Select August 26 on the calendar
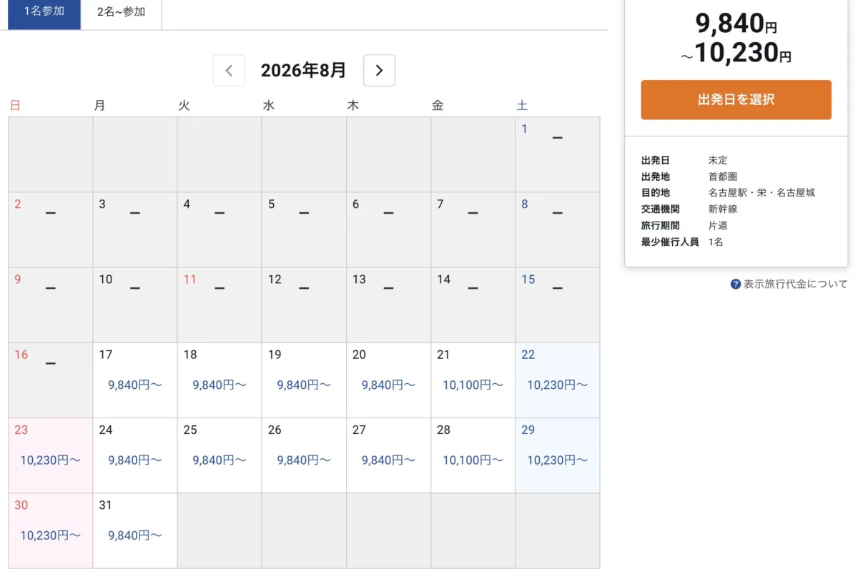 (304, 455)
